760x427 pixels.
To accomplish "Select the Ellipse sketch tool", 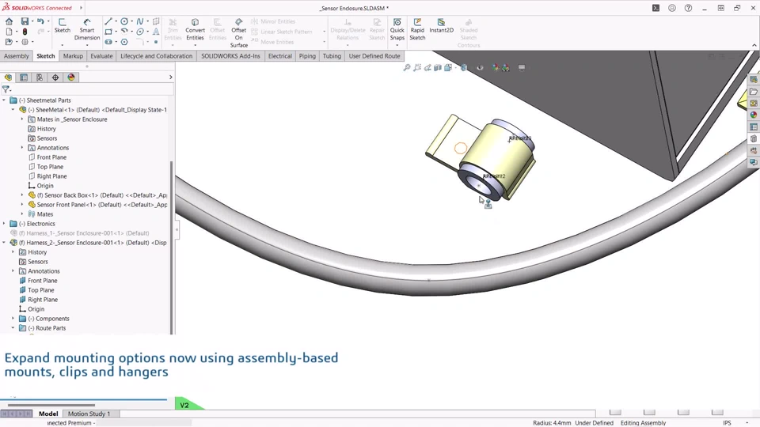I will coord(140,32).
